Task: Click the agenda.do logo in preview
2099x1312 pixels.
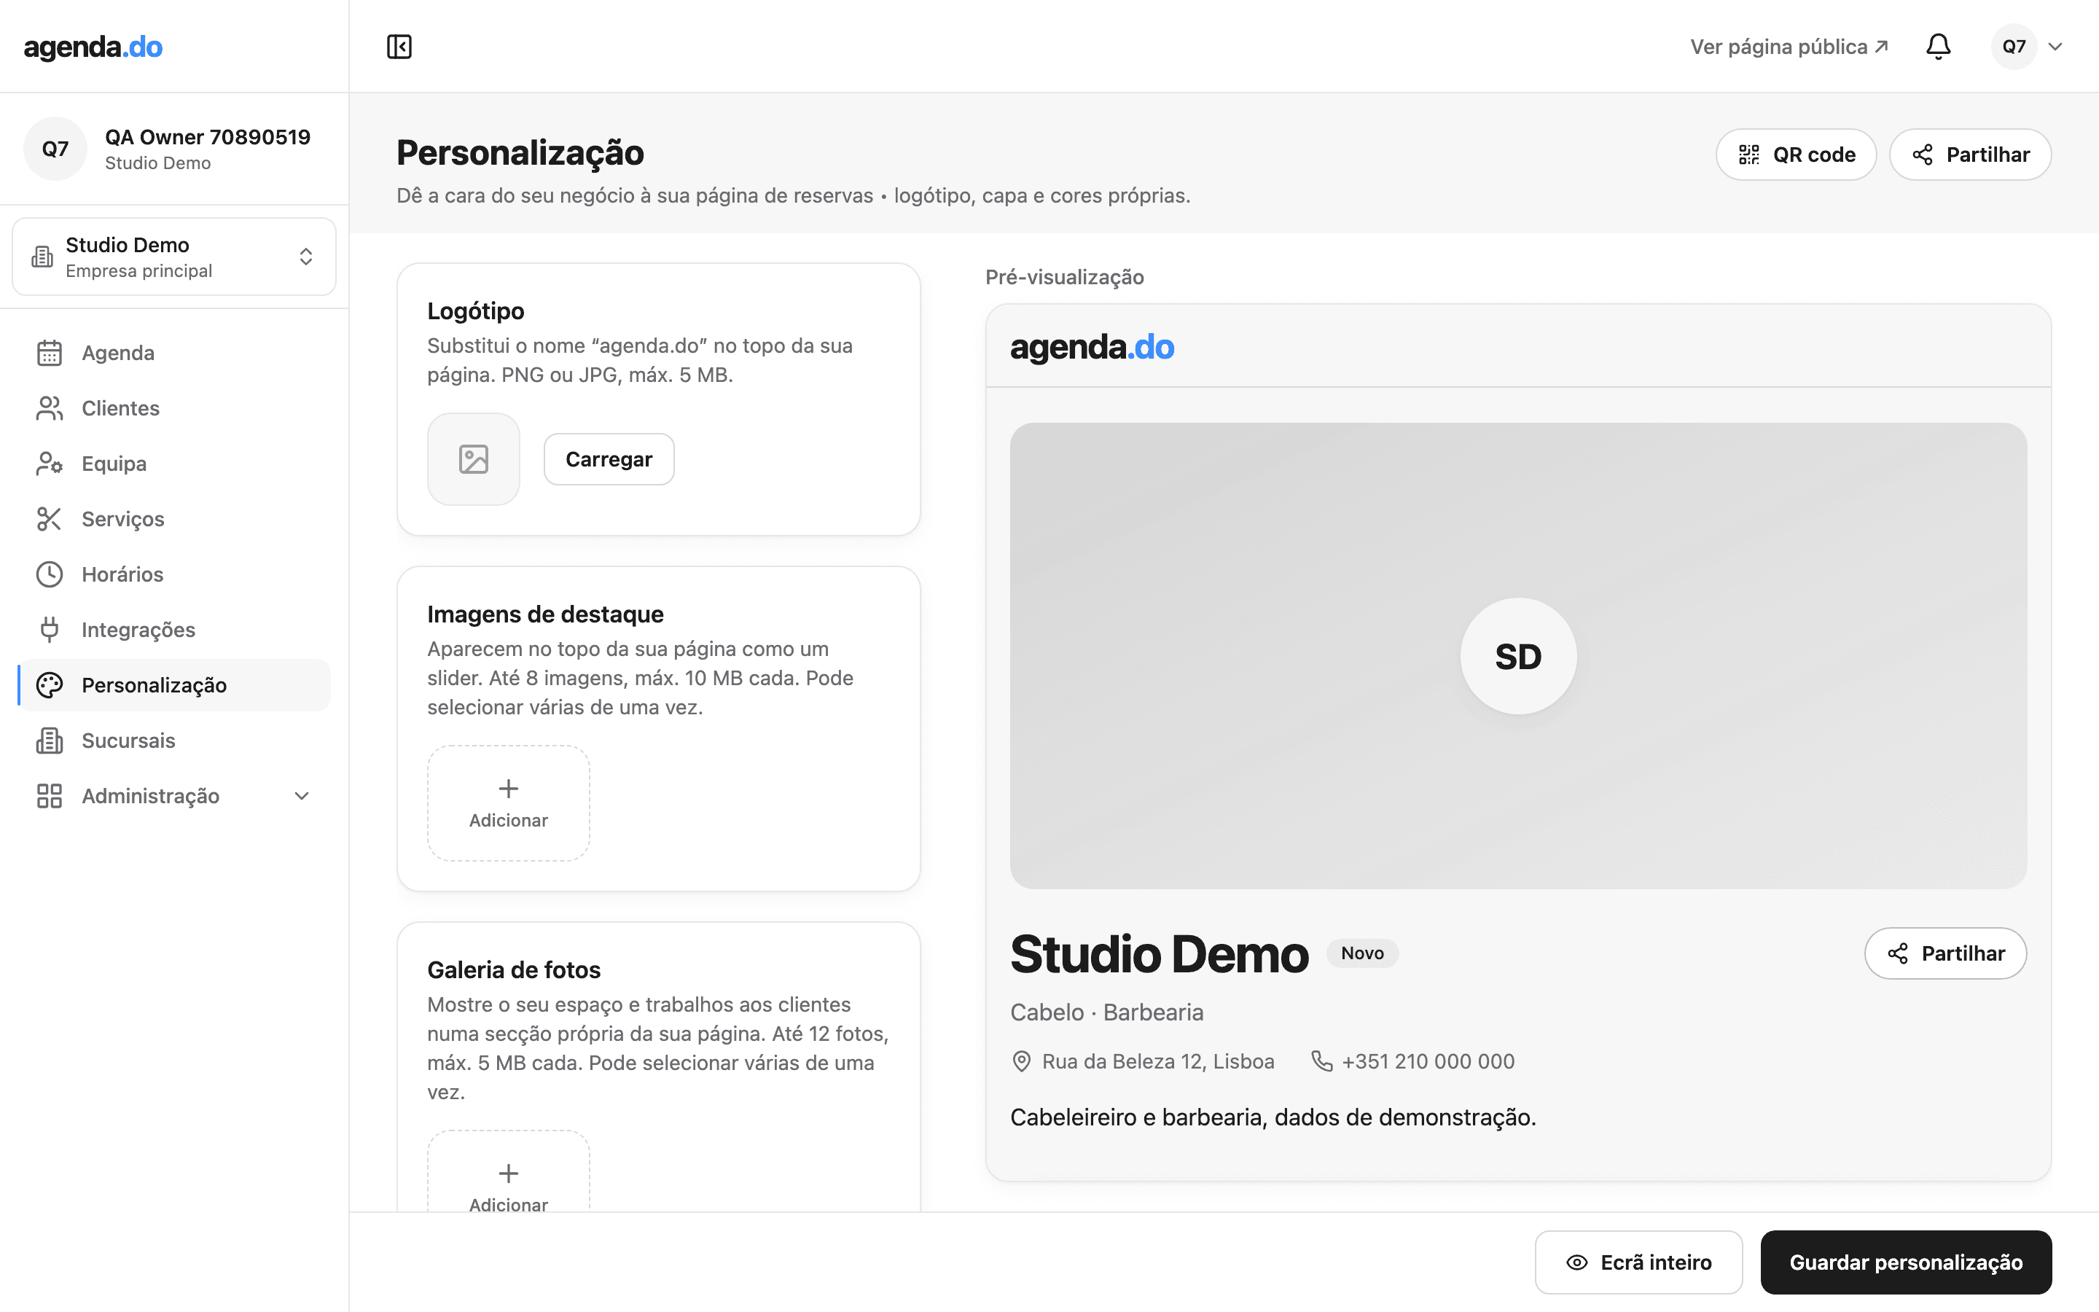Action: tap(1092, 346)
